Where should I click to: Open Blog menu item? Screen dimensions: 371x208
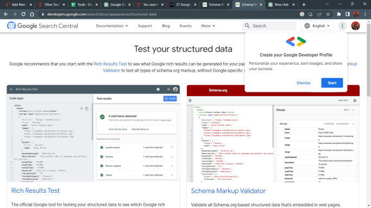[166, 26]
